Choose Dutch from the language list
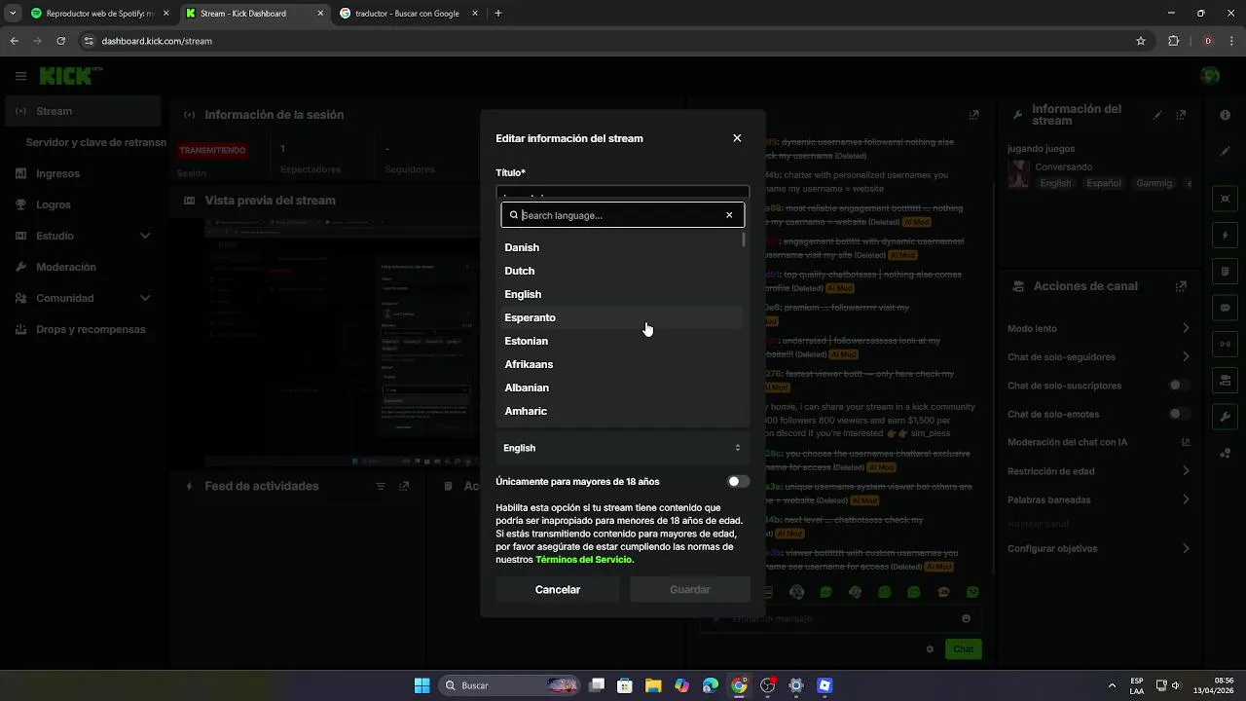This screenshot has width=1246, height=701. point(623,271)
